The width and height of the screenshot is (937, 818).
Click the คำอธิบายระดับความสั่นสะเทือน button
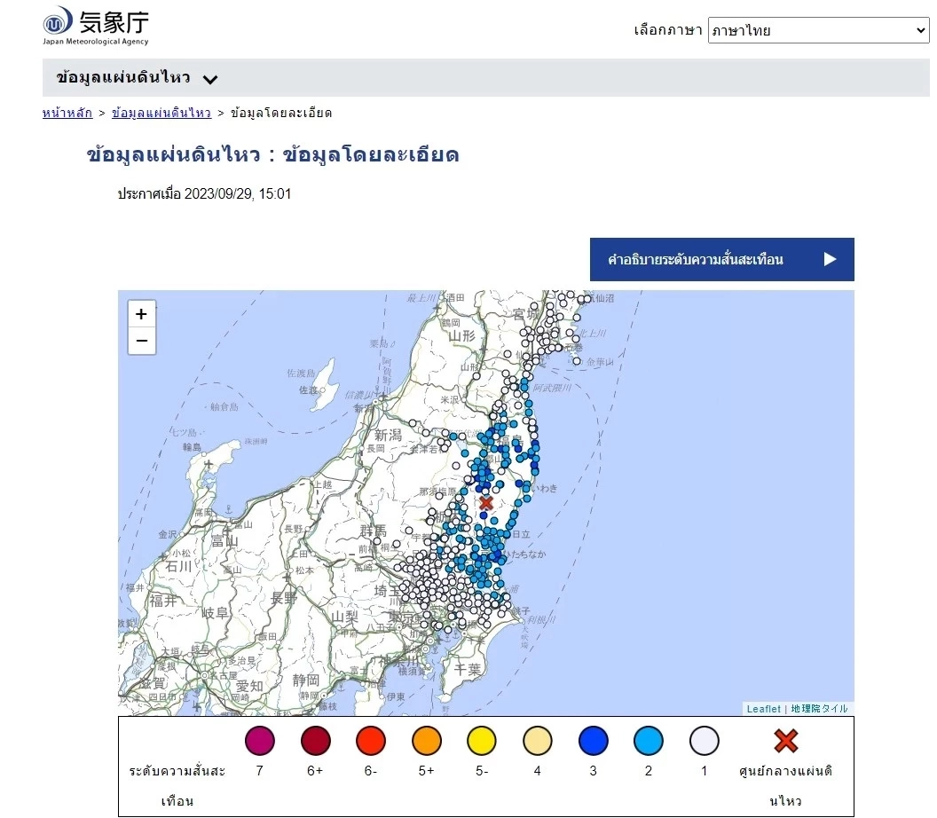point(721,259)
